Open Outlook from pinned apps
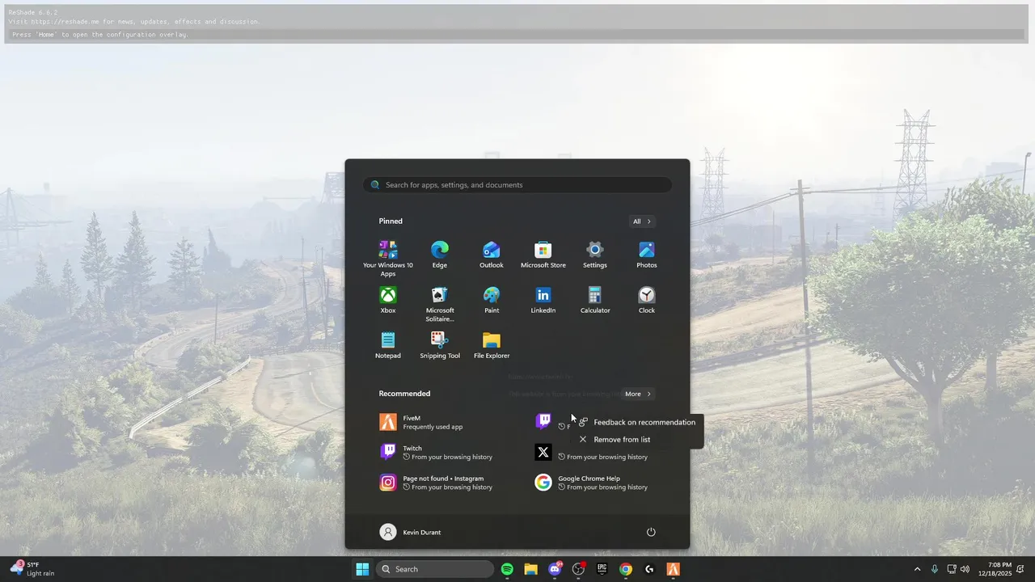 coord(492,255)
